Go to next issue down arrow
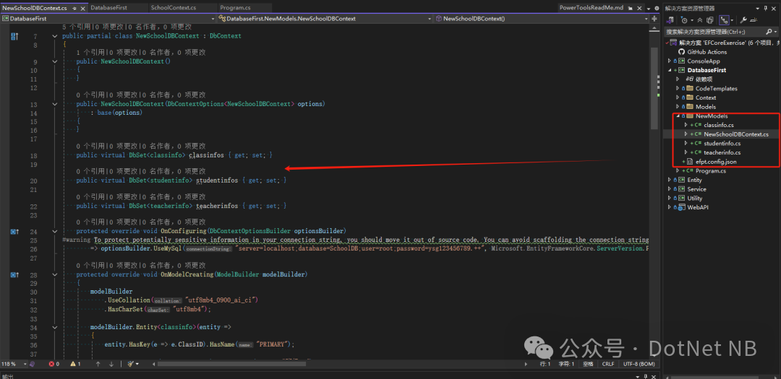This screenshot has height=379, width=781. (111, 364)
